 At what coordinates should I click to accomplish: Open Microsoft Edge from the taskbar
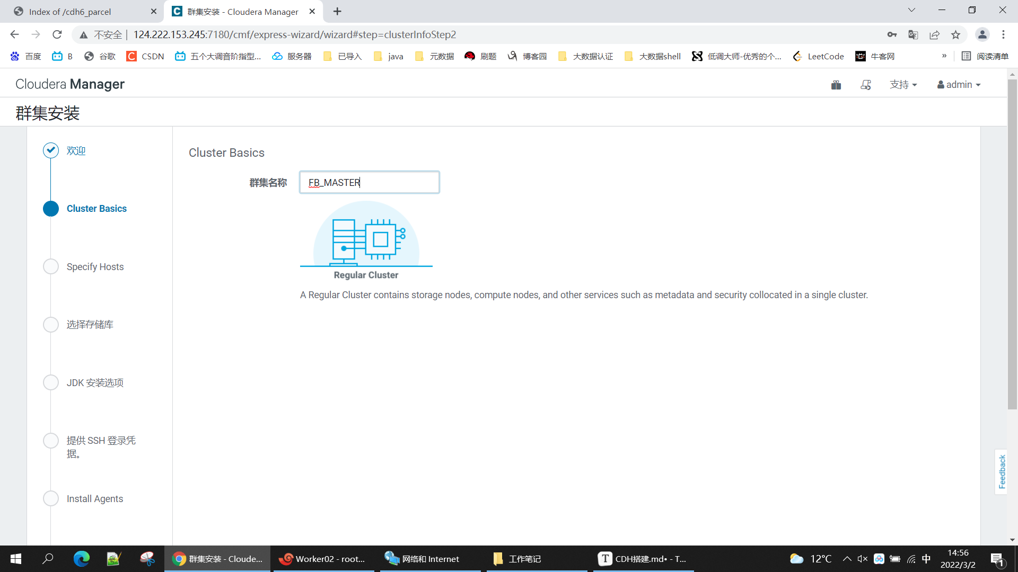pyautogui.click(x=81, y=559)
